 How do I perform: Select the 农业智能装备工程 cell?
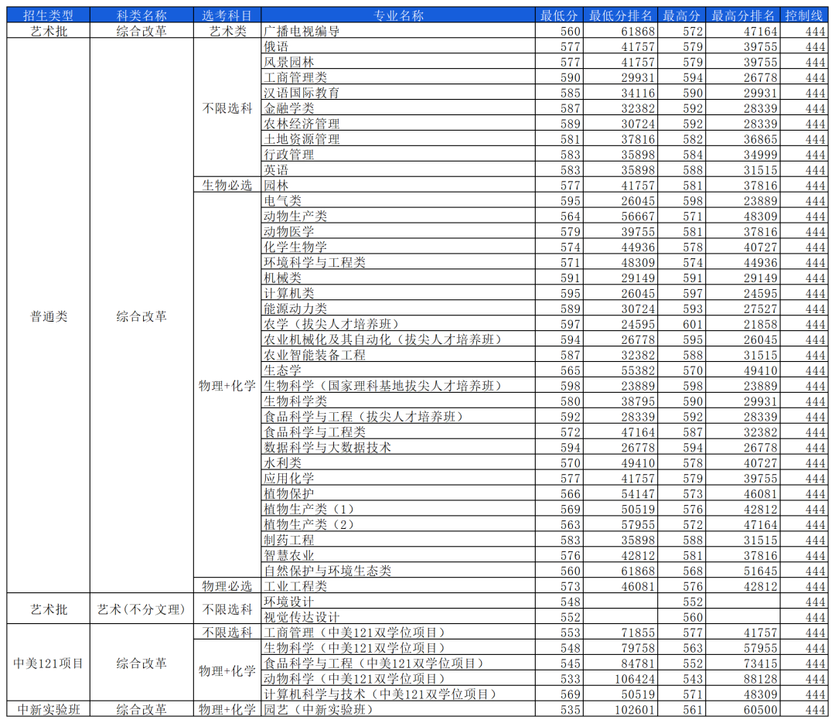[398, 355]
